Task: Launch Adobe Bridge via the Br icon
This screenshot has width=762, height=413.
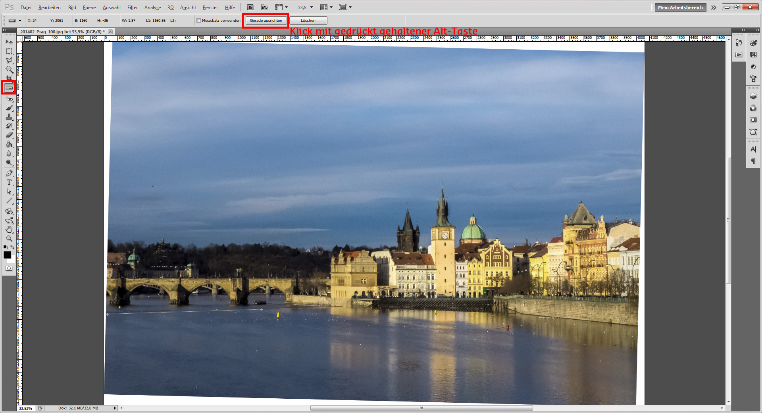Action: pos(250,7)
